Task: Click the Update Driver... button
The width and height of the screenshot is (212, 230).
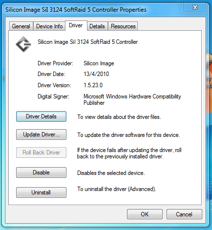Action: (x=41, y=134)
